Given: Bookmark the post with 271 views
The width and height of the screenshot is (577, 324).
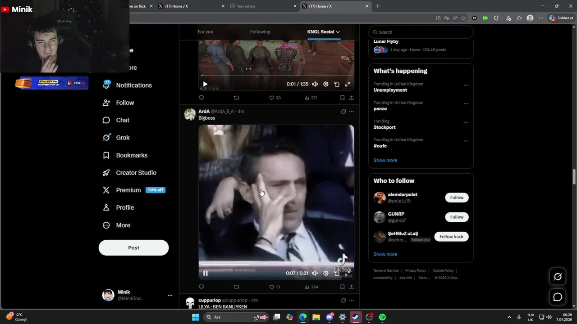Looking at the screenshot, I should coord(342,98).
